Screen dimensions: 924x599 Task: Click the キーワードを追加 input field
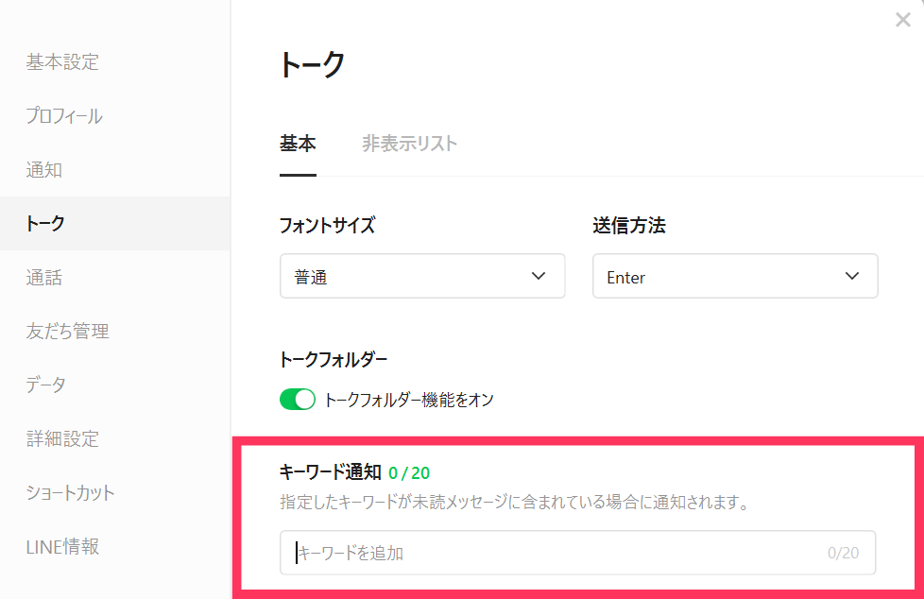[557, 553]
